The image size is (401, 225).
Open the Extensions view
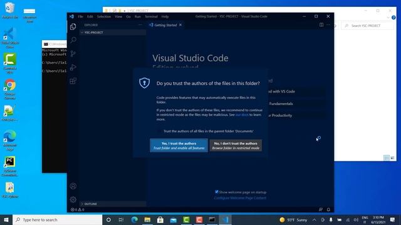73,81
